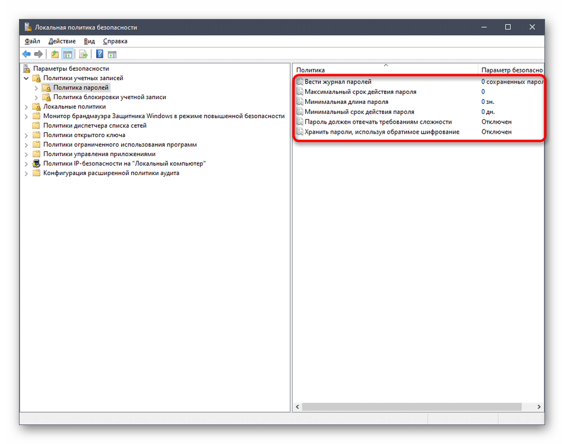Open Help via the blue question-mark icon
564x444 pixels.
coord(100,54)
